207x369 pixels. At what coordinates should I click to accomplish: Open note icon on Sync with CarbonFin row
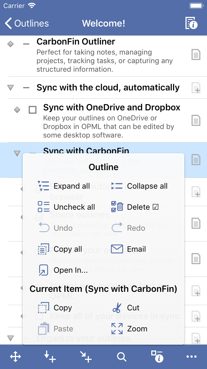pos(196,160)
